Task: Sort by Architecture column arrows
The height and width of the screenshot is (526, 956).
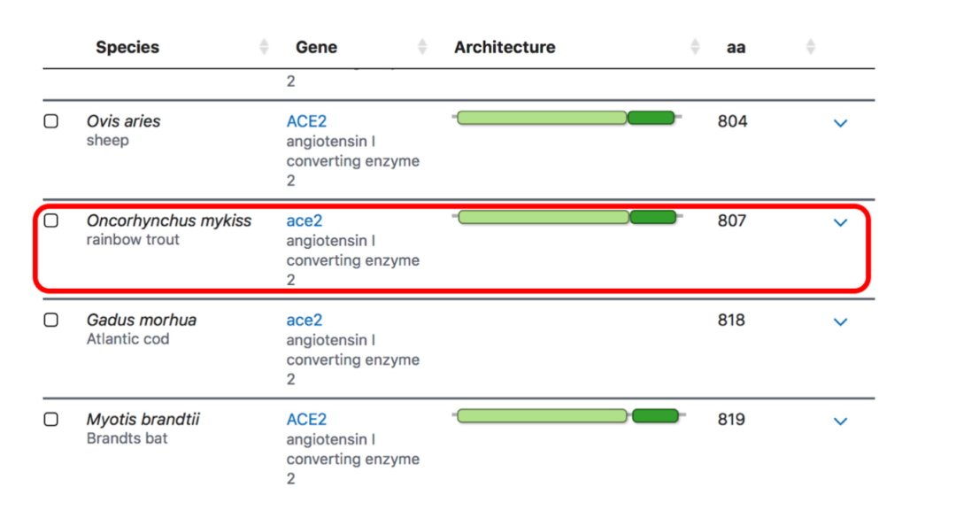Action: coord(695,47)
